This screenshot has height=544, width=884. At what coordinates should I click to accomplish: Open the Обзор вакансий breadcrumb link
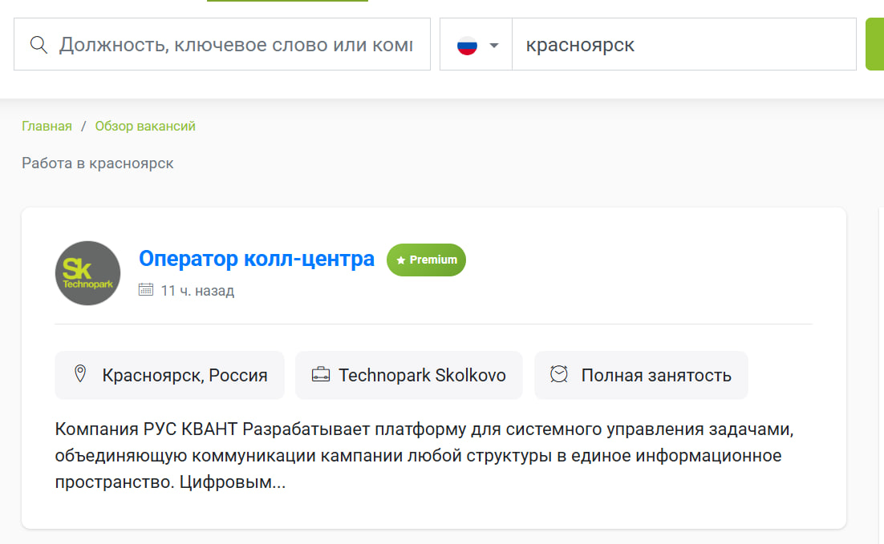click(x=145, y=126)
